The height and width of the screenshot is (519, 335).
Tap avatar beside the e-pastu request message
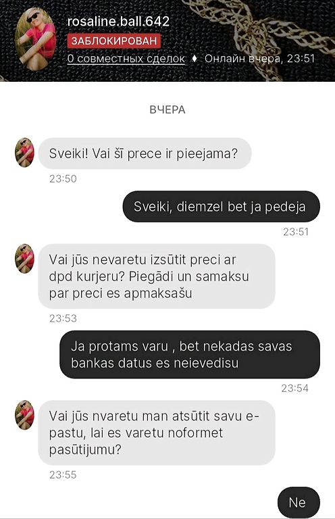[25, 415]
